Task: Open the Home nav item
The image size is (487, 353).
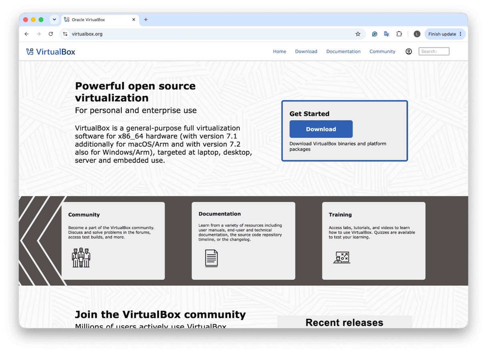Action: [280, 51]
